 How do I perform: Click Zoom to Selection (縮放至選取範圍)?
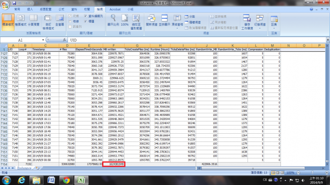(136, 22)
